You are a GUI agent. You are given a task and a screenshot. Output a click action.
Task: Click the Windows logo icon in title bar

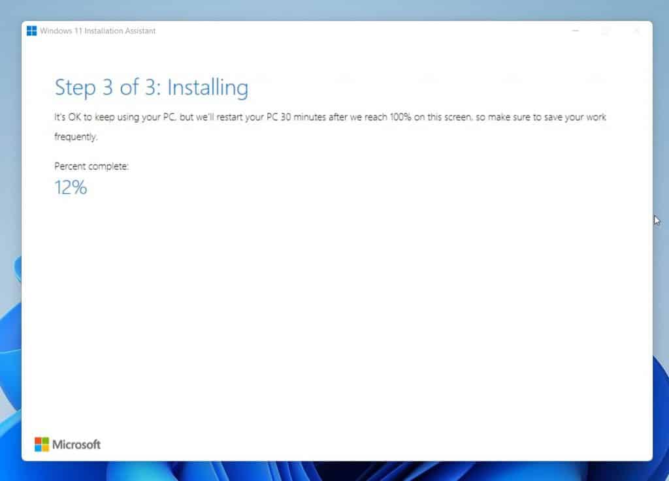coord(31,31)
